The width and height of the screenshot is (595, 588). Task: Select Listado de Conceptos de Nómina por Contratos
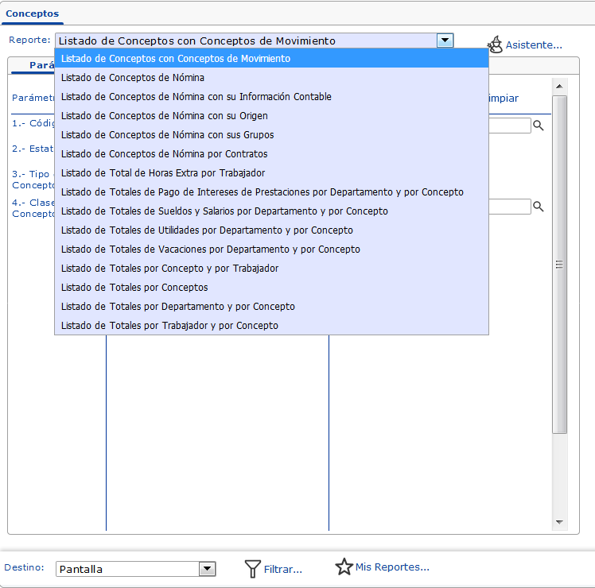click(164, 154)
